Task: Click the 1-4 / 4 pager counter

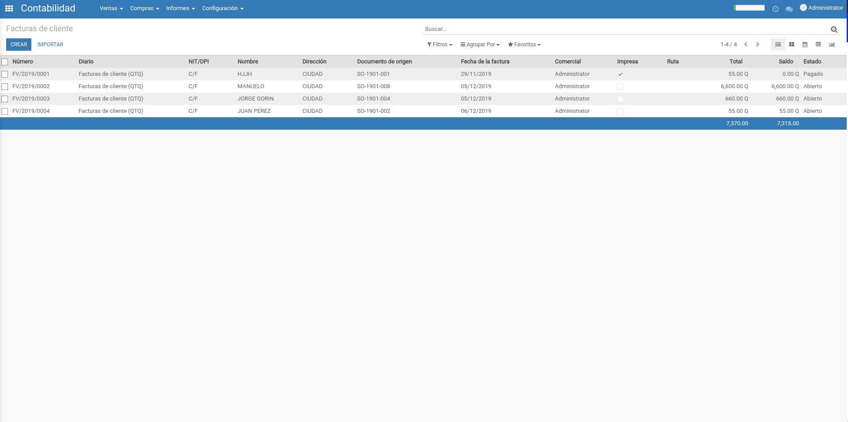Action: point(728,45)
